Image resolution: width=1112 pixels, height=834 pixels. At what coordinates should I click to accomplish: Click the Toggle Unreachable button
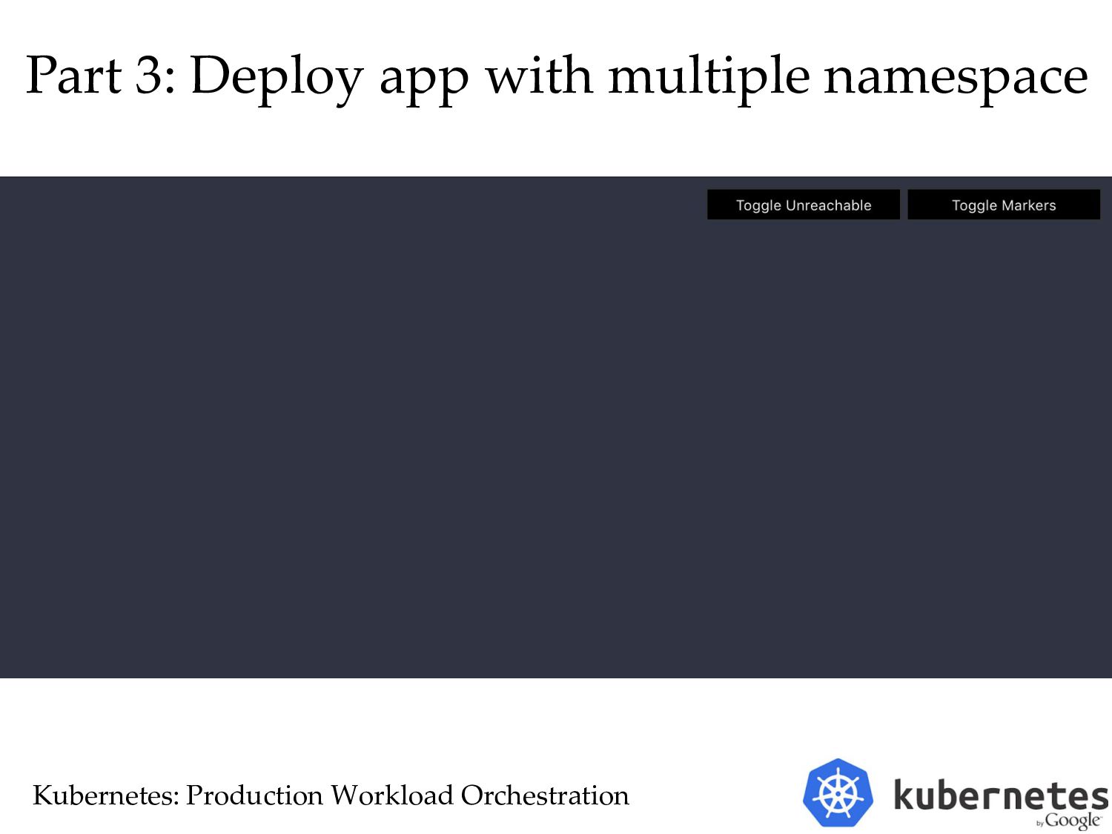coord(803,205)
